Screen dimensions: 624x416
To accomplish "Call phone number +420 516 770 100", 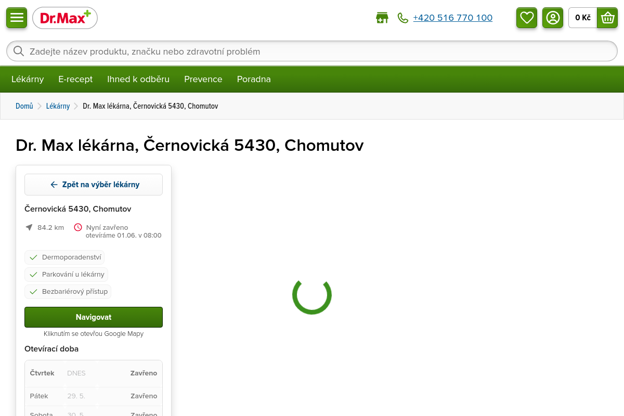I will pos(452,18).
